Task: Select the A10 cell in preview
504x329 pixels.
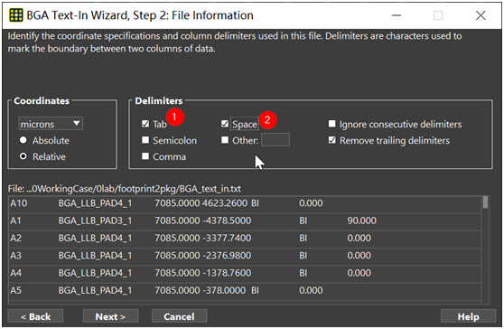Action: point(19,203)
